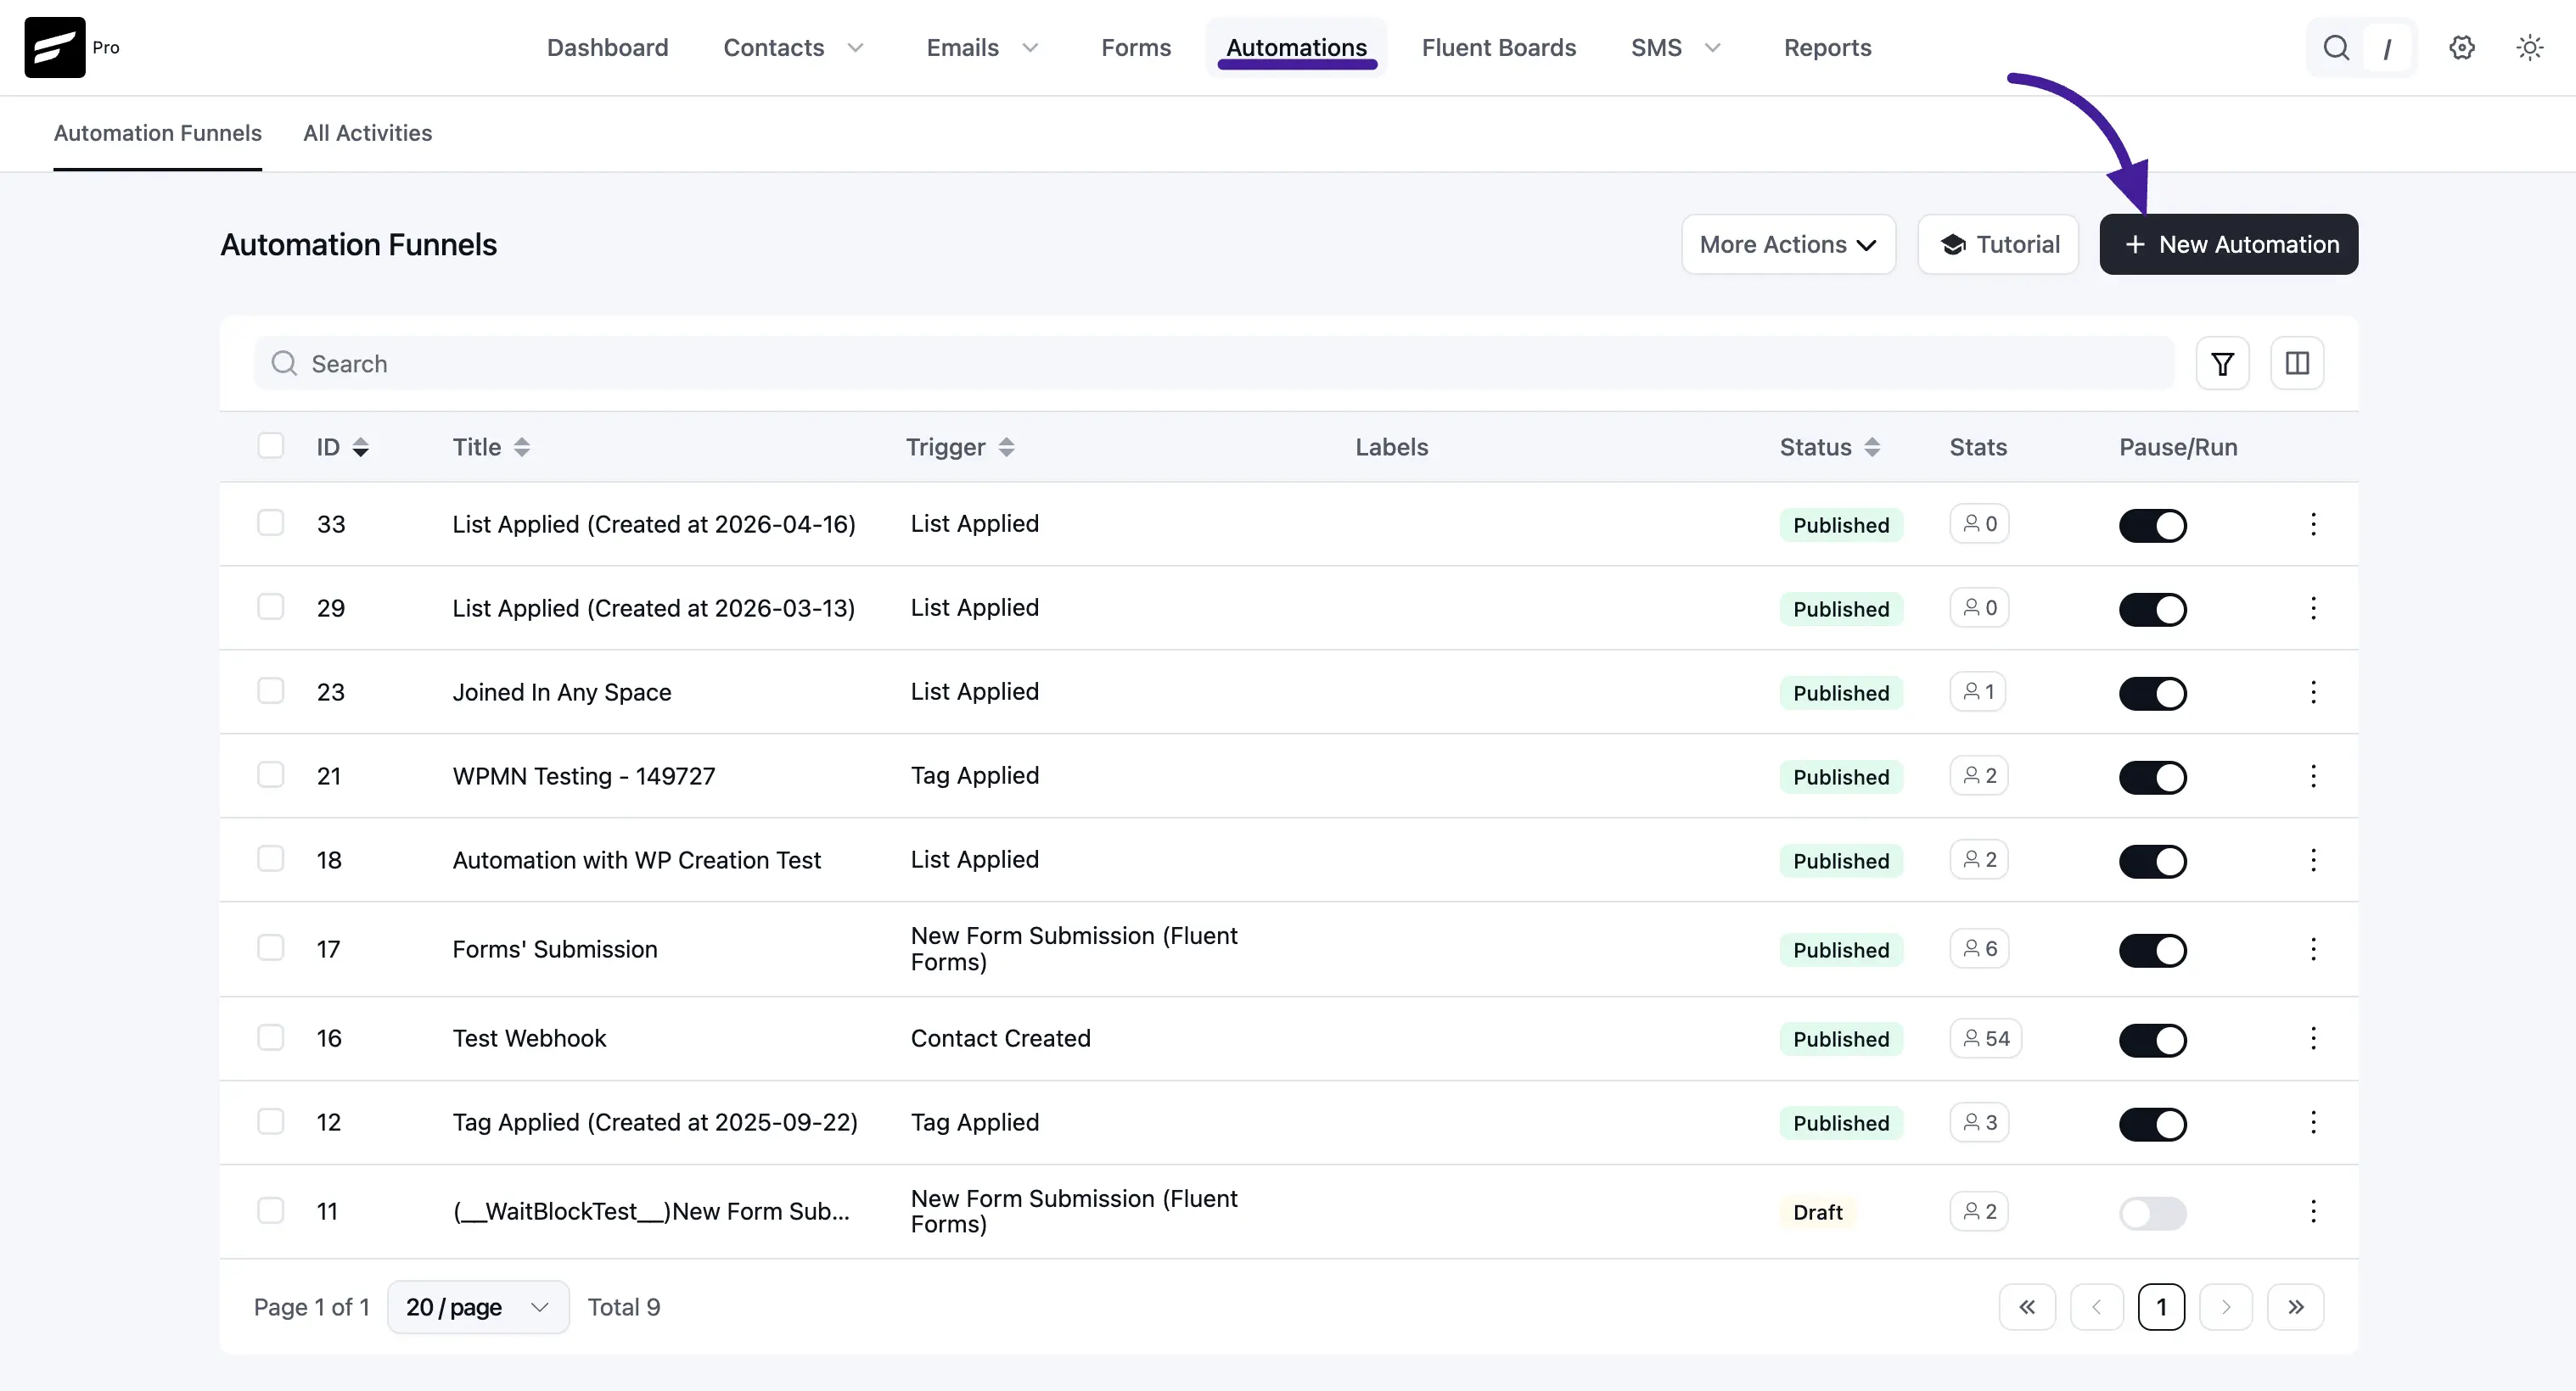Open Tag Applied (Created at 2025-09-22) automation

pos(655,1122)
